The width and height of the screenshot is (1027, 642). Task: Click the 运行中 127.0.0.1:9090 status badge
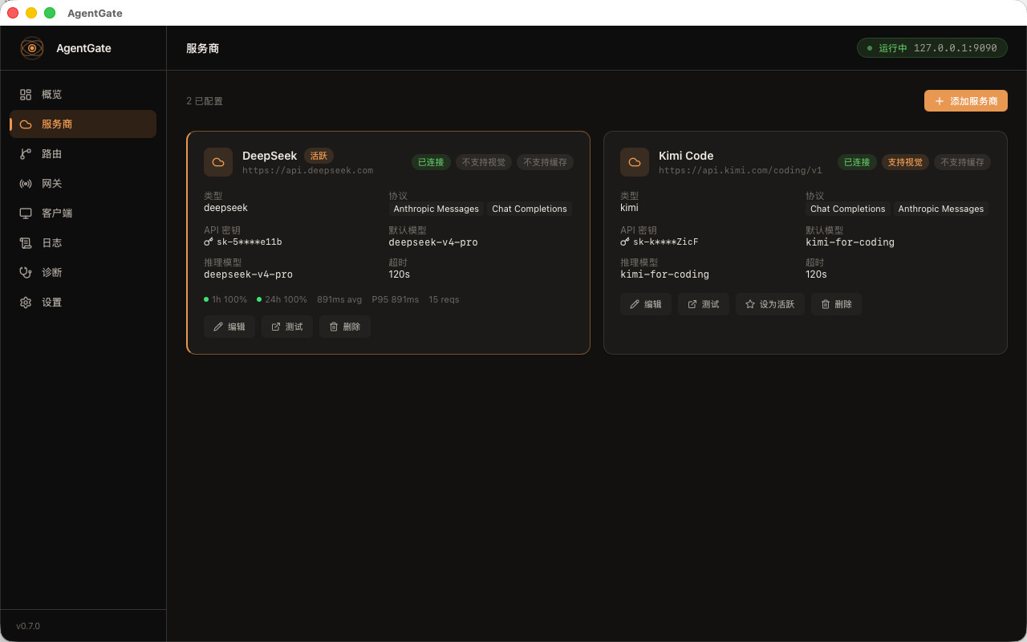(x=932, y=48)
